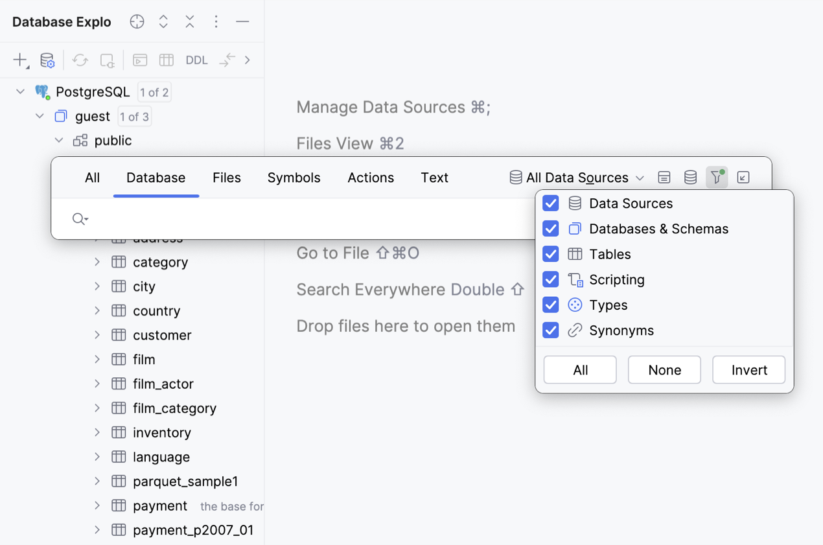Click the open in tool window icon
Image resolution: width=823 pixels, height=545 pixels.
coord(743,177)
